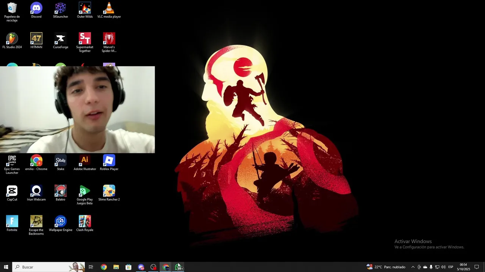485x272 pixels.
Task: Open Microsoft Store from the taskbar
Action: [x=128, y=267]
